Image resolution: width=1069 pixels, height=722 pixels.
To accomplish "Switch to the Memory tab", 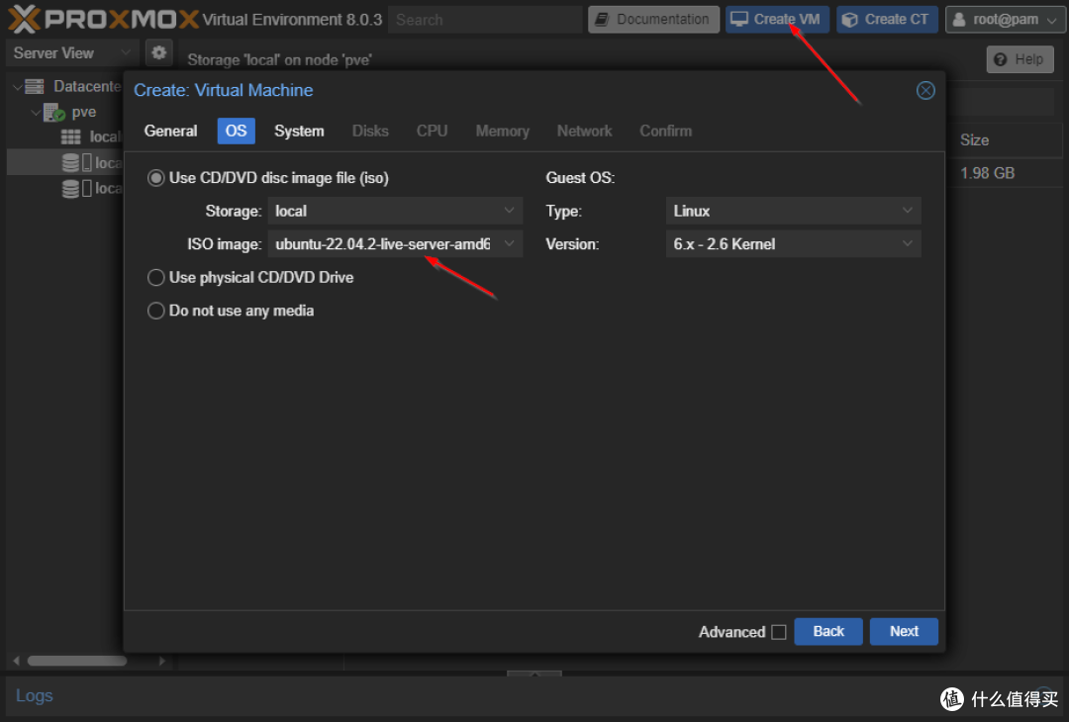I will [x=503, y=131].
